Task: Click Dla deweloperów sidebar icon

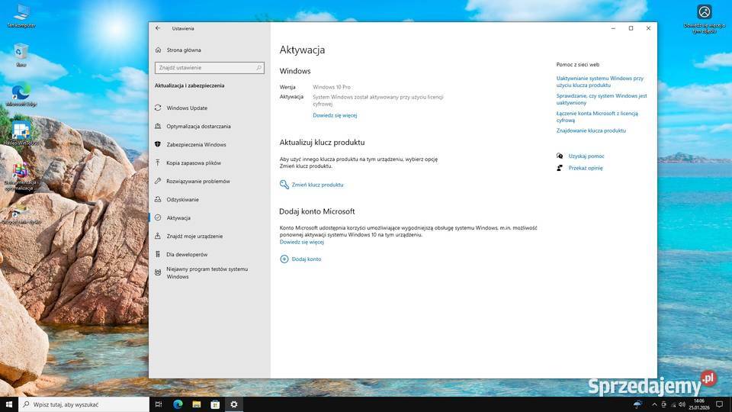Action: tap(158, 254)
